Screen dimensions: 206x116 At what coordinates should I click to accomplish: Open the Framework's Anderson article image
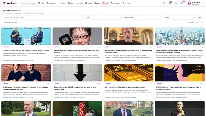[26, 73]
